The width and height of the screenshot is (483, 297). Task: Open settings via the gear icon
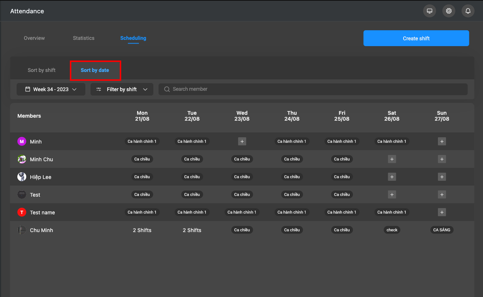tap(449, 11)
